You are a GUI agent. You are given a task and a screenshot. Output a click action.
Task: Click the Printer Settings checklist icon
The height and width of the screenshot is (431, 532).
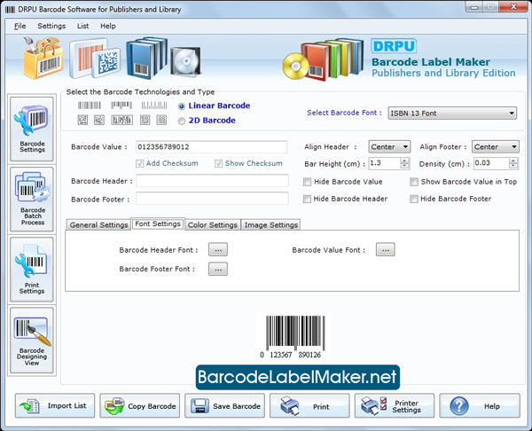(373, 405)
